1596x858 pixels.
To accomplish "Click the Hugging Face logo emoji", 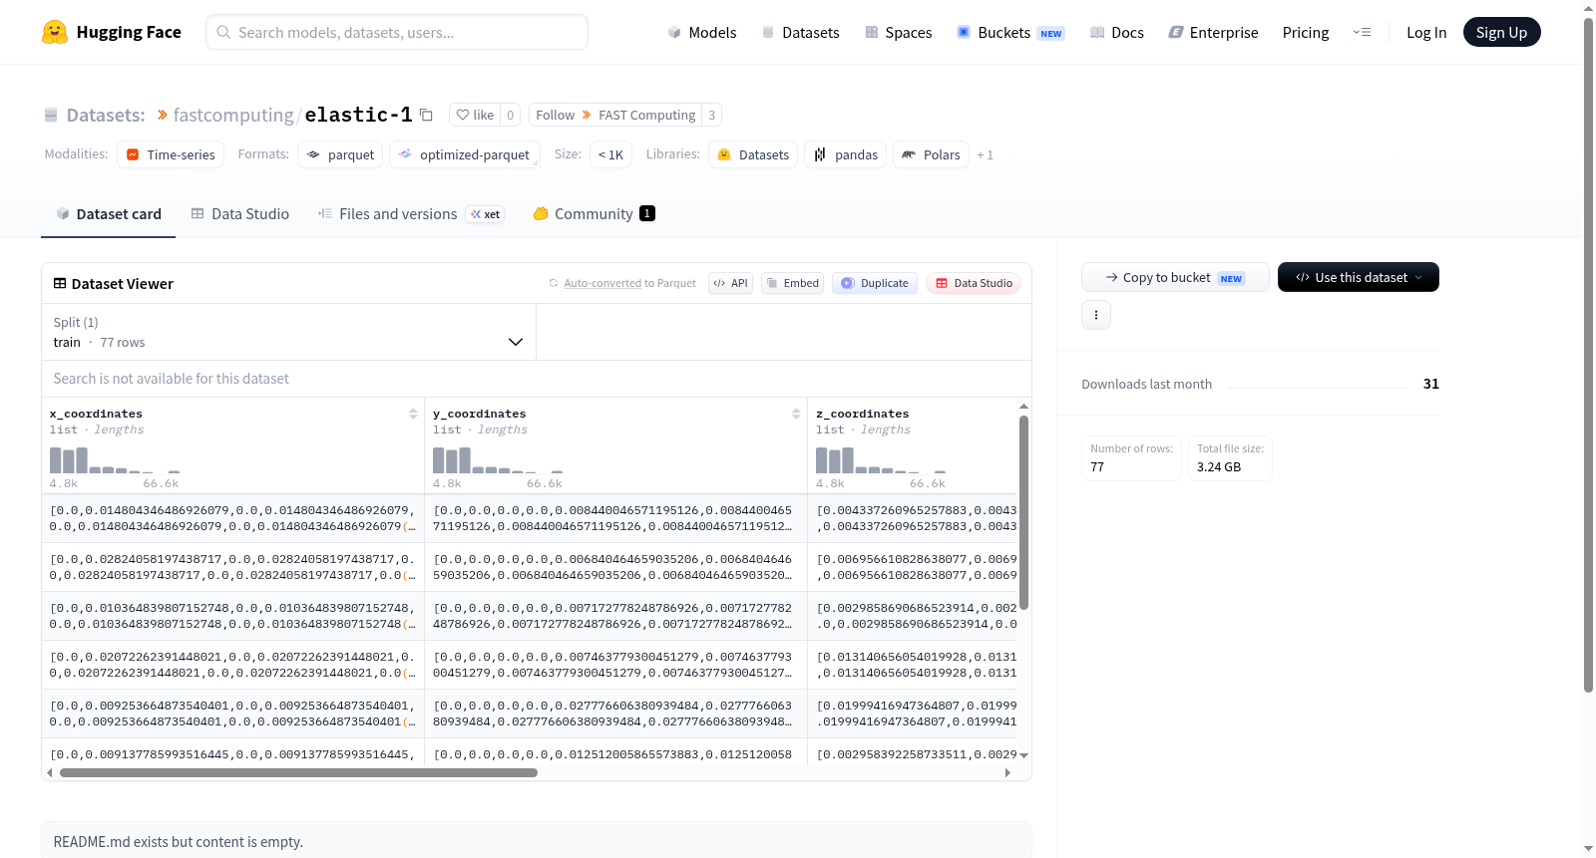I will [x=55, y=32].
